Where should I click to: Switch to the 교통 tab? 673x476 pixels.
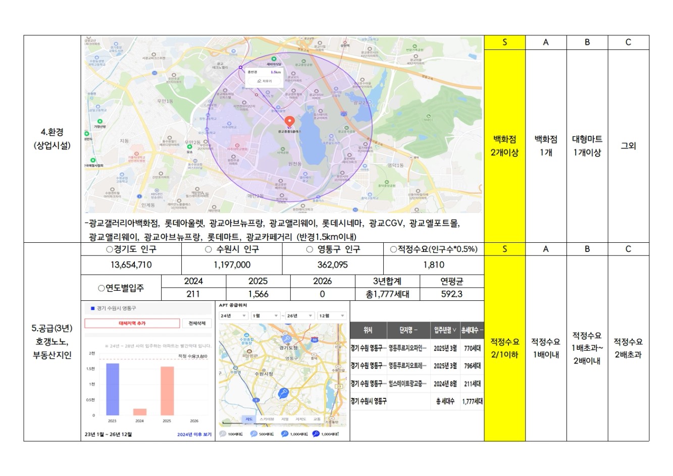pyautogui.click(x=317, y=419)
